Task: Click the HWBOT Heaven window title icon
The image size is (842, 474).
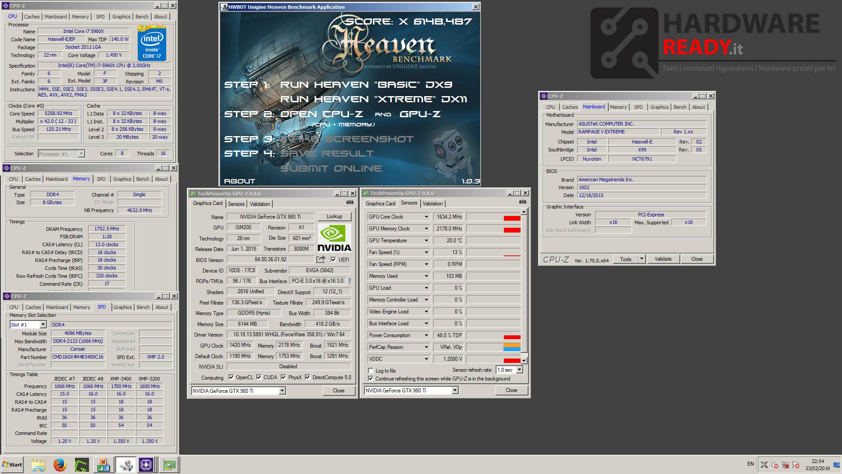Action: [x=224, y=7]
